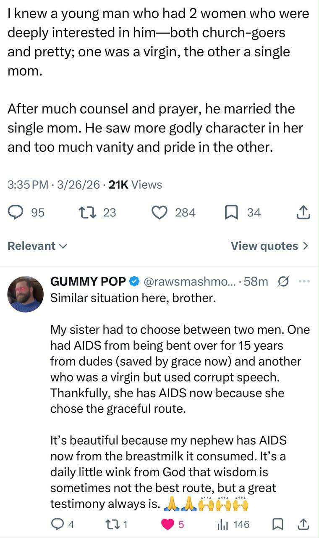
Task: Click the 58m reply timestamp
Action: 256,282
